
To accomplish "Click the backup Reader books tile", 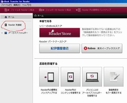I will [x=49, y=77].
